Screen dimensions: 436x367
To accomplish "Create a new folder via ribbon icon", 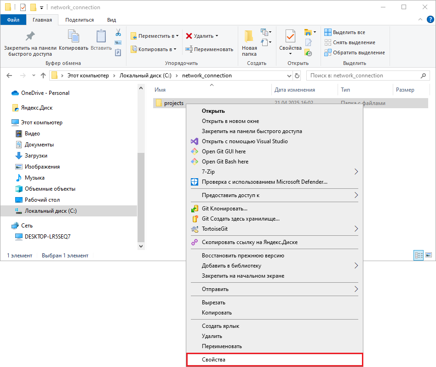I will coord(249,37).
